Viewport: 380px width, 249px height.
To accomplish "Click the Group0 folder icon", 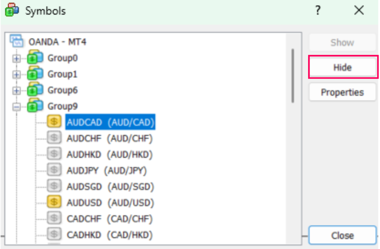I will [33, 58].
